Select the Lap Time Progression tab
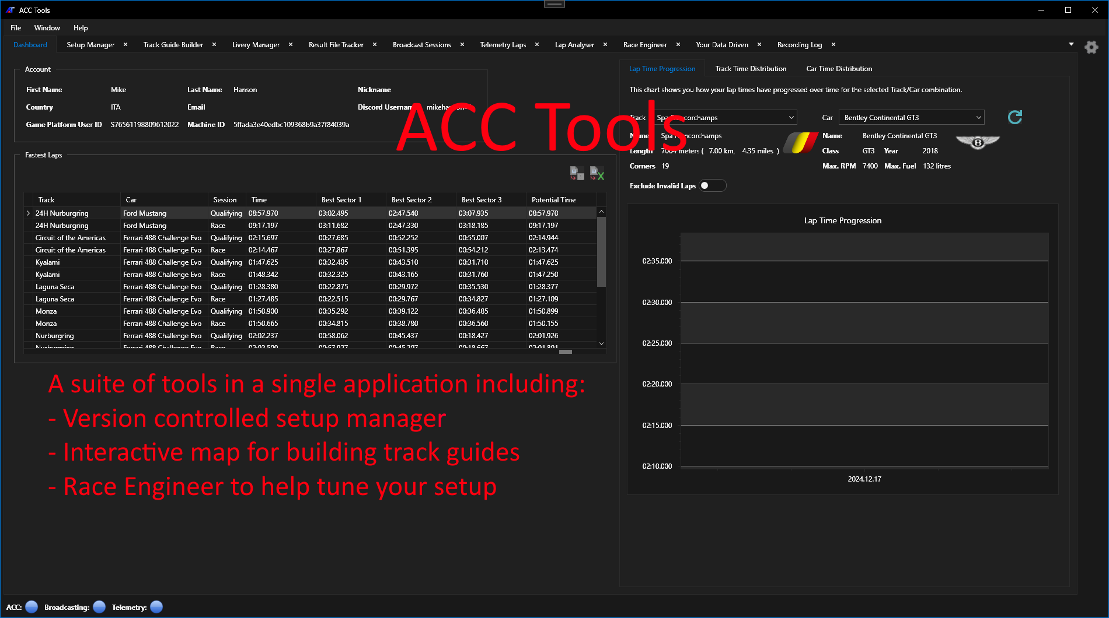1109x618 pixels. tap(662, 68)
